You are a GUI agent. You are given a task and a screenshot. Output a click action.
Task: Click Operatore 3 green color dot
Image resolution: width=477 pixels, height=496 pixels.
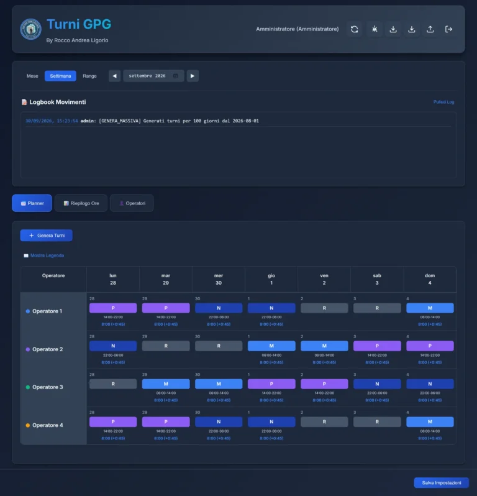(x=28, y=387)
